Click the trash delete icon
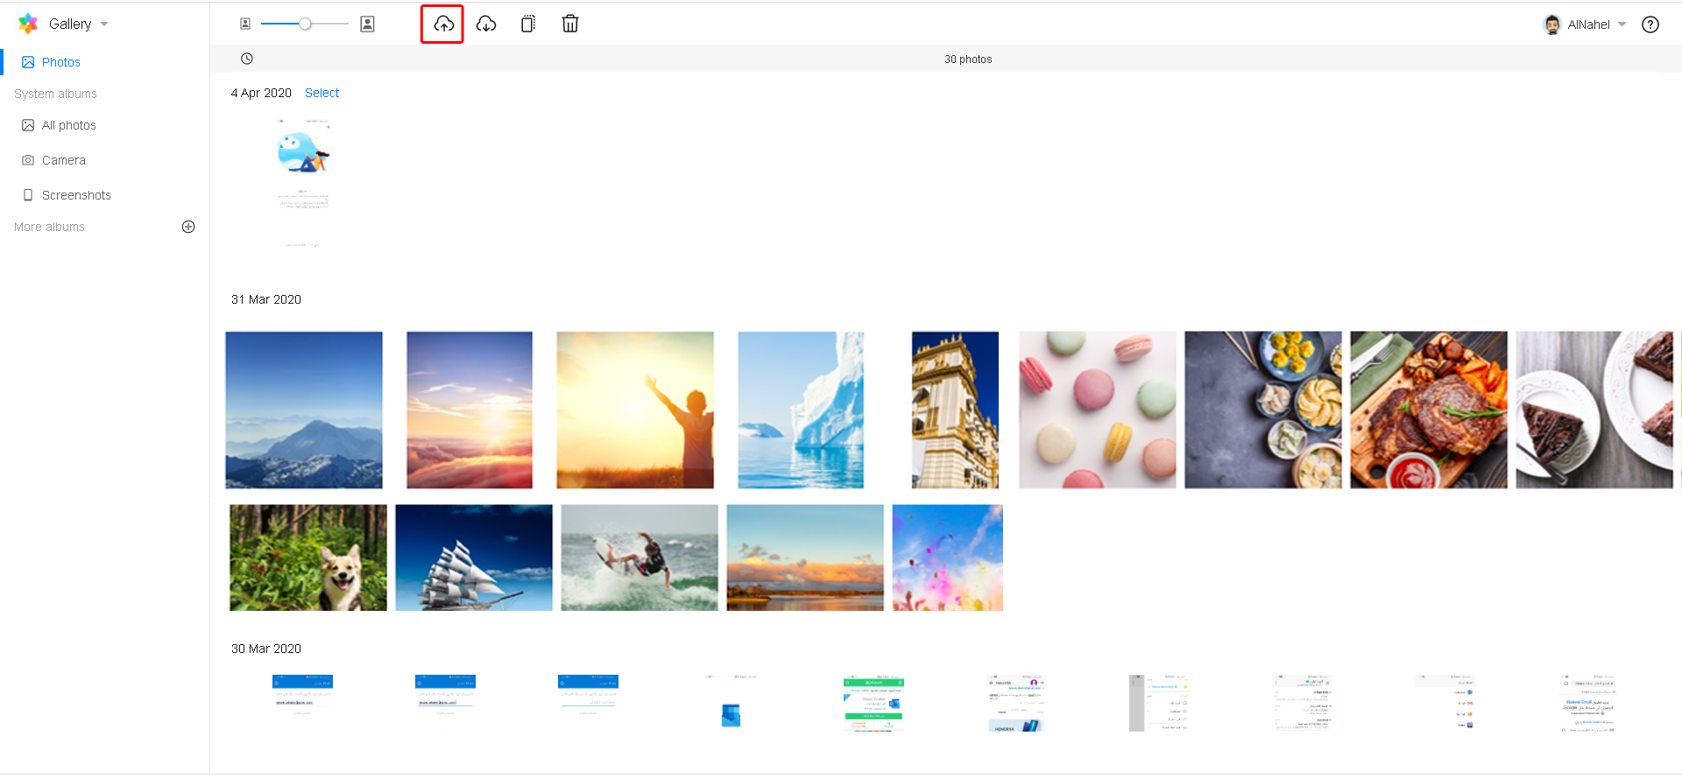1682x778 pixels. [x=570, y=25]
